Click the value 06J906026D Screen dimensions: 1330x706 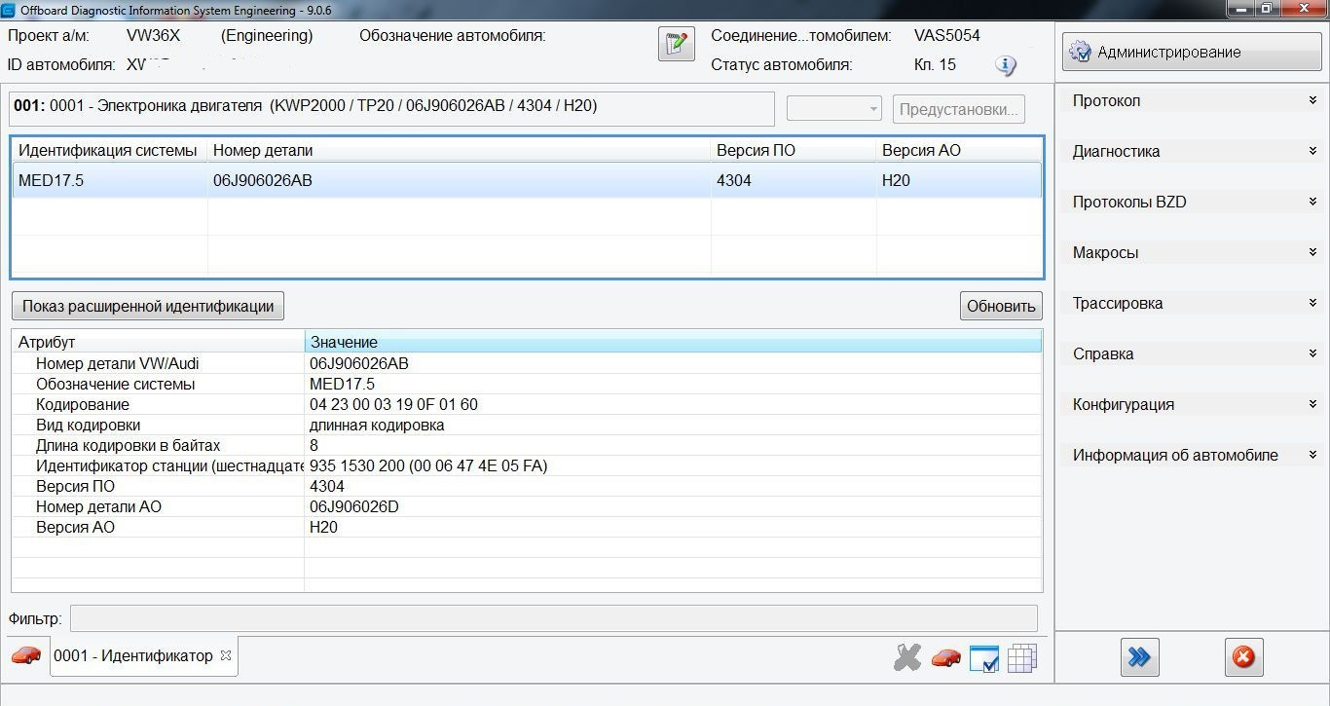click(x=354, y=506)
